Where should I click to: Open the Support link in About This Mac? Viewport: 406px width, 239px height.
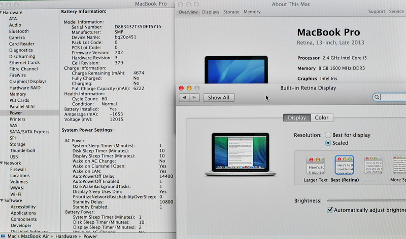[377, 11]
